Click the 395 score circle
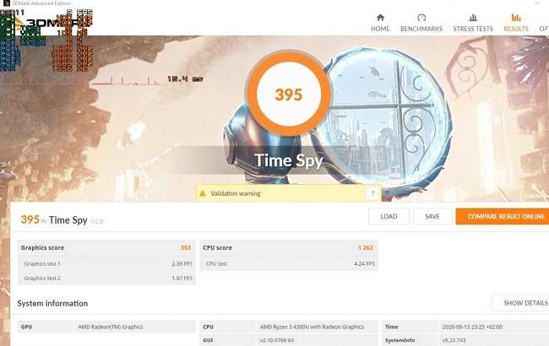This screenshot has width=549, height=346. tap(288, 95)
